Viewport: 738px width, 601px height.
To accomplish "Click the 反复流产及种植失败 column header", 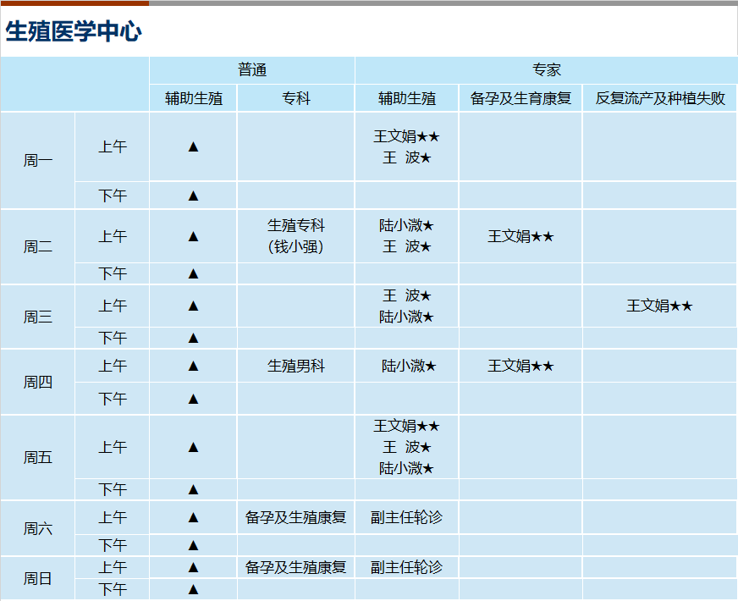I will (660, 98).
